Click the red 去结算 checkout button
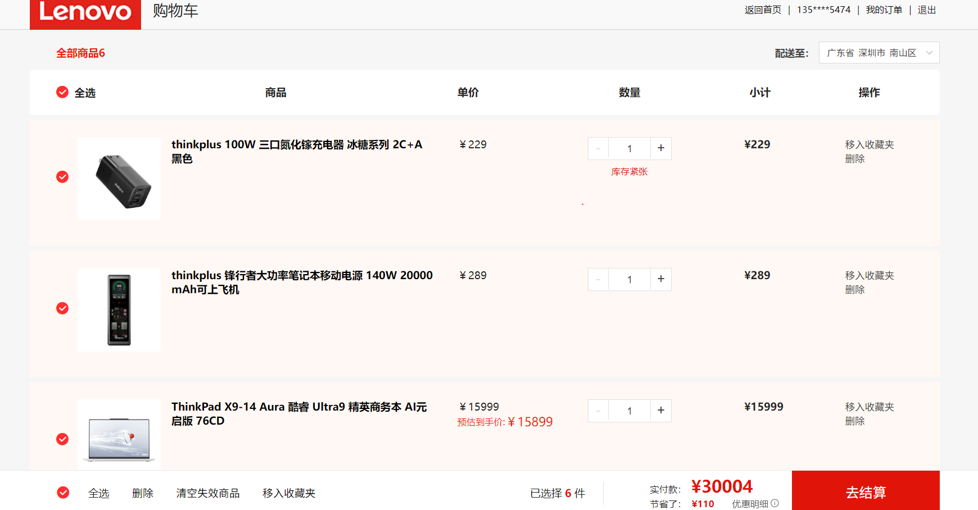The image size is (978, 510). coord(866,492)
